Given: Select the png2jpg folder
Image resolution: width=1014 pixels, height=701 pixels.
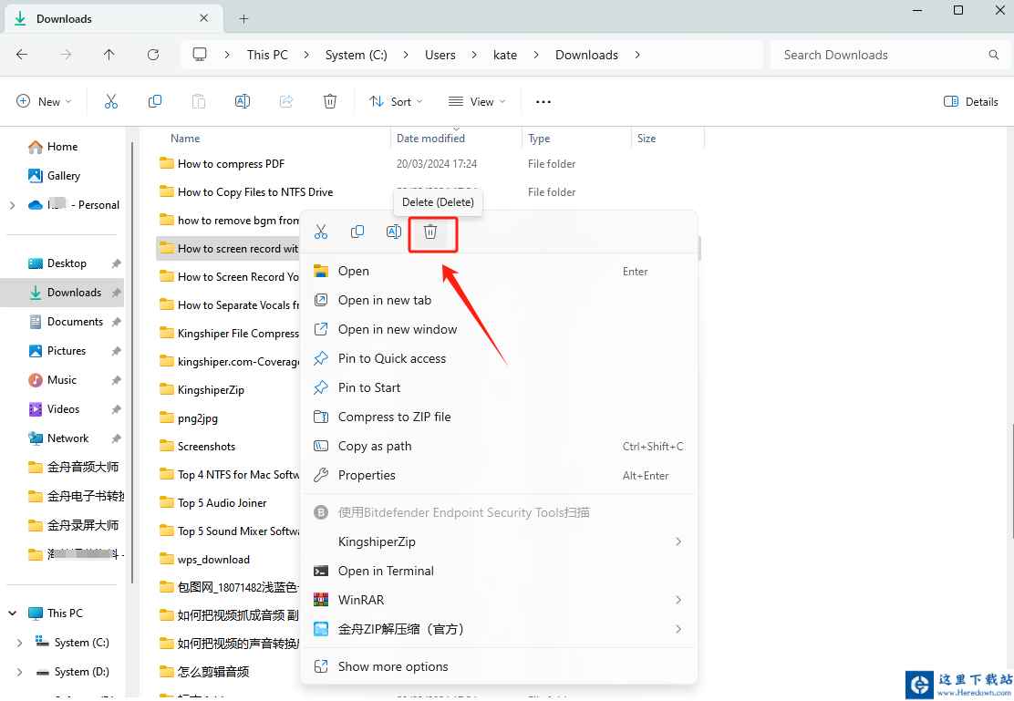Looking at the screenshot, I should [197, 418].
